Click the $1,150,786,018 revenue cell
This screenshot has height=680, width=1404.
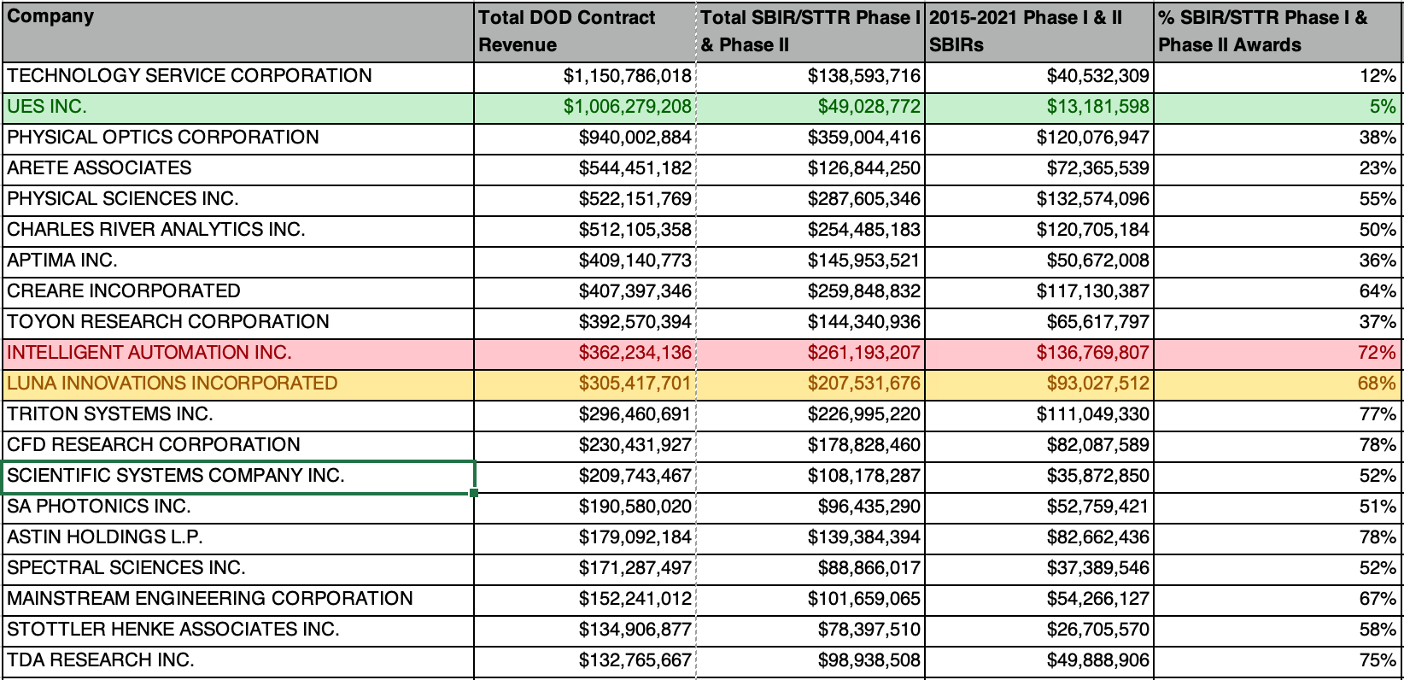pos(585,77)
